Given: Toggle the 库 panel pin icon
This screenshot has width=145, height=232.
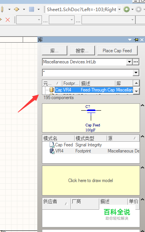Looking at the screenshot, I should (x=136, y=40).
